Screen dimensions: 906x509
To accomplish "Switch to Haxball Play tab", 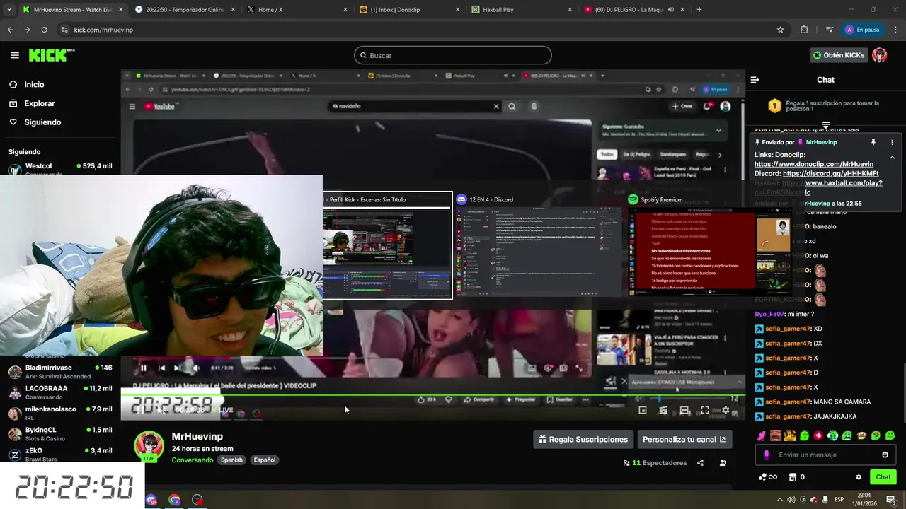I will pos(522,10).
